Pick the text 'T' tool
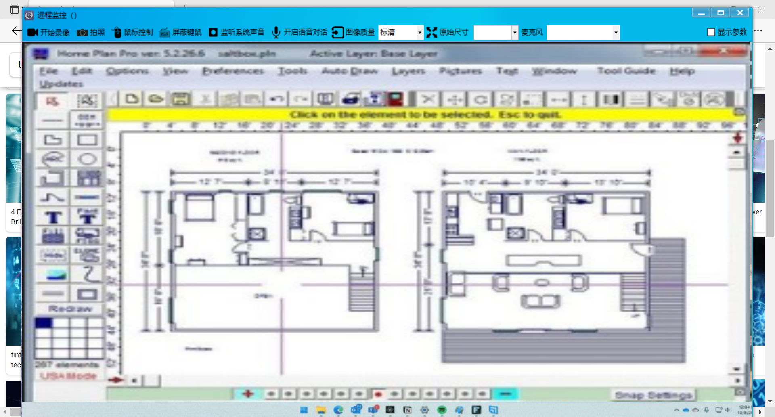 [x=53, y=218]
